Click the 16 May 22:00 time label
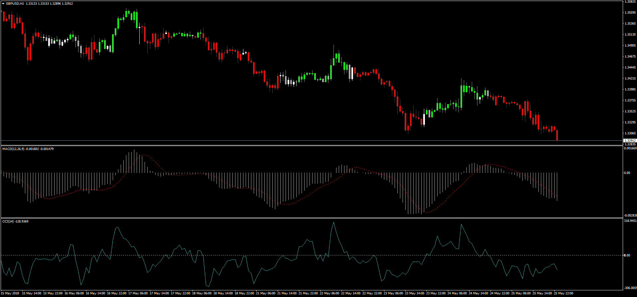This screenshot has width=637, height=297. point(117,293)
